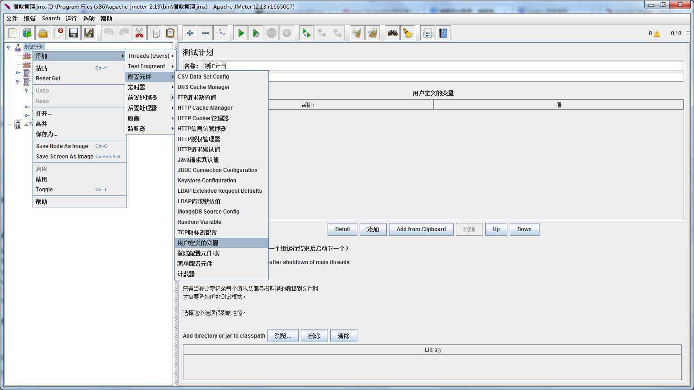This screenshot has height=390, width=694.
Task: Open the 帮助 menu in menu bar
Action: (x=107, y=19)
